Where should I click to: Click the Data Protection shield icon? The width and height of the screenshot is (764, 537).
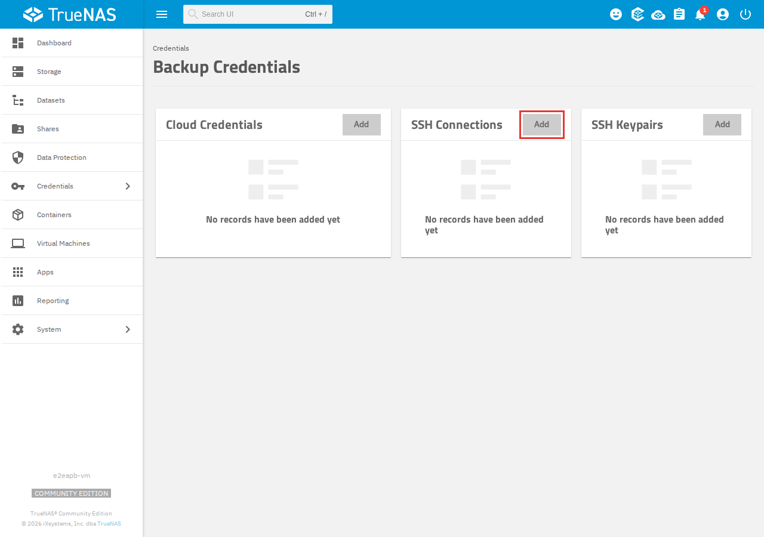(18, 158)
